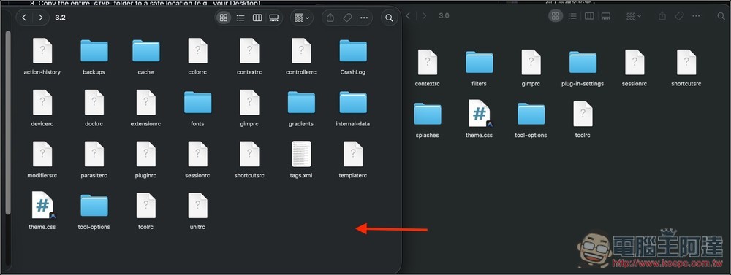Select the controllerrc file
The image size is (731, 275).
click(x=301, y=56)
